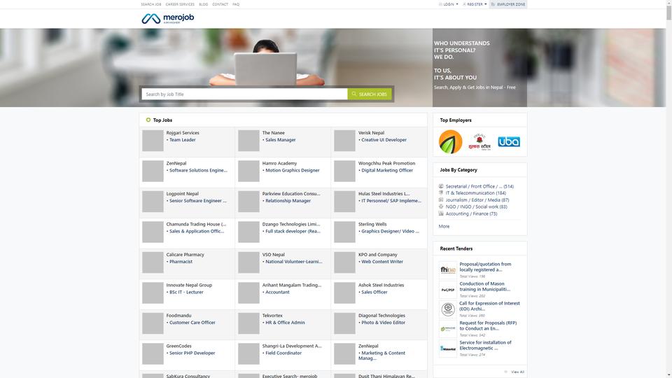Click the Verisk Nepal logo thumbnail

click(344, 141)
